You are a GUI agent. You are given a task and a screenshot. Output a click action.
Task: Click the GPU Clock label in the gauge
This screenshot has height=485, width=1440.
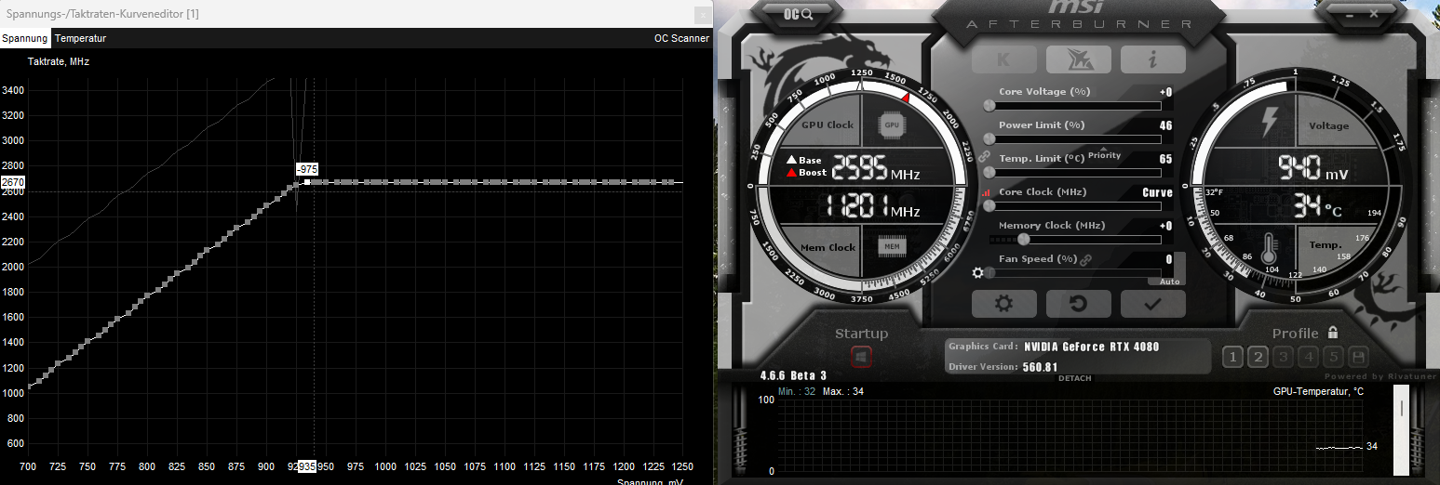pos(828,125)
